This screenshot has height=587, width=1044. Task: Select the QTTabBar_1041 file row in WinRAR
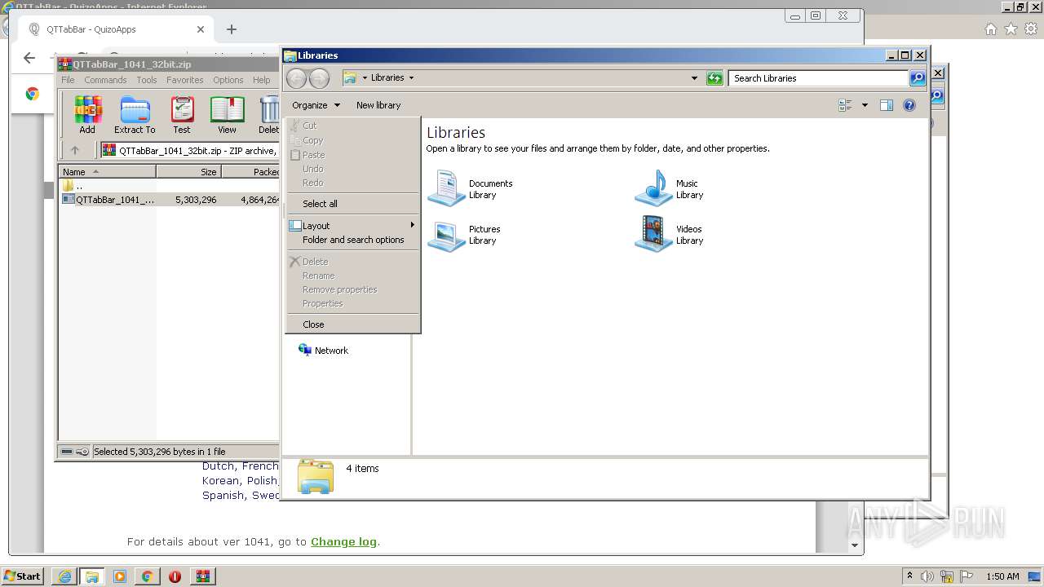click(170, 199)
